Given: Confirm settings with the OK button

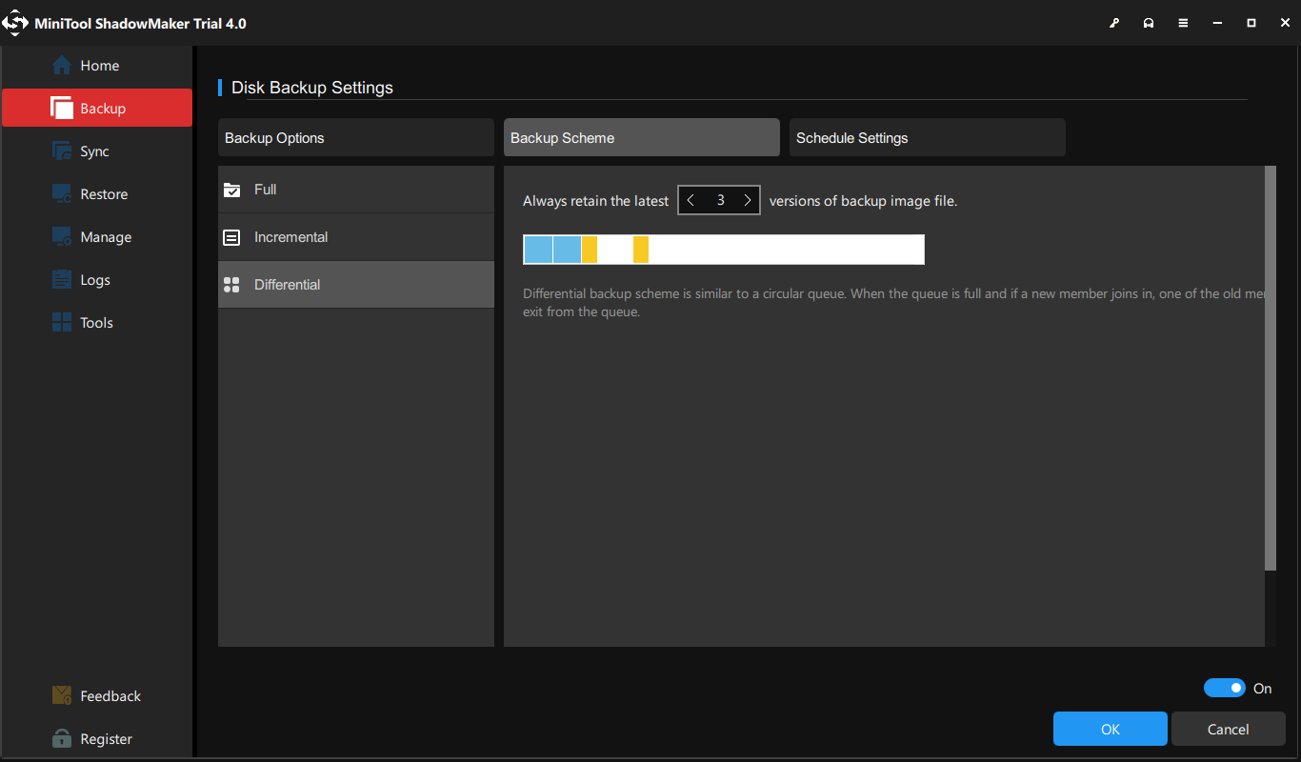Looking at the screenshot, I should (x=1111, y=729).
